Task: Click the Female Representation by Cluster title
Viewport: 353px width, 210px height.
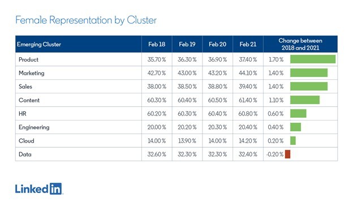Action: pyautogui.click(x=86, y=20)
